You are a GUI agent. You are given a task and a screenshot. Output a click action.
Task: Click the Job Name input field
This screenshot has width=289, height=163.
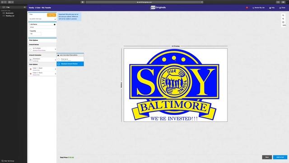[x=42, y=27]
